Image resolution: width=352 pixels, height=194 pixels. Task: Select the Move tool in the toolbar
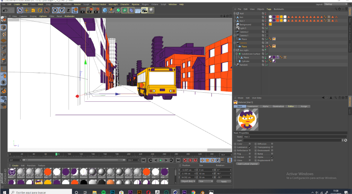[x=27, y=10]
